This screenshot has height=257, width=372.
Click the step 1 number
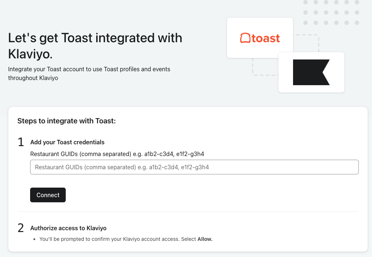click(21, 142)
